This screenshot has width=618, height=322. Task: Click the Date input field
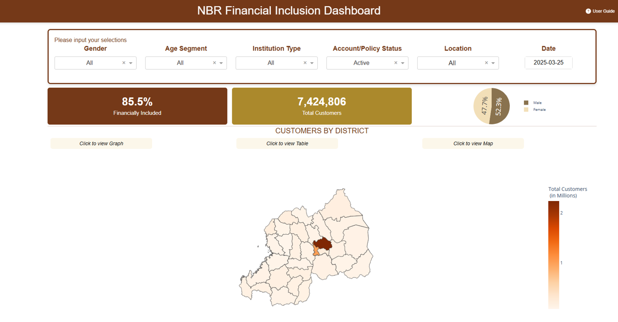[548, 63]
